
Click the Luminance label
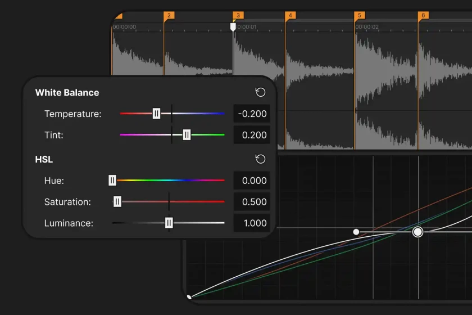point(69,223)
